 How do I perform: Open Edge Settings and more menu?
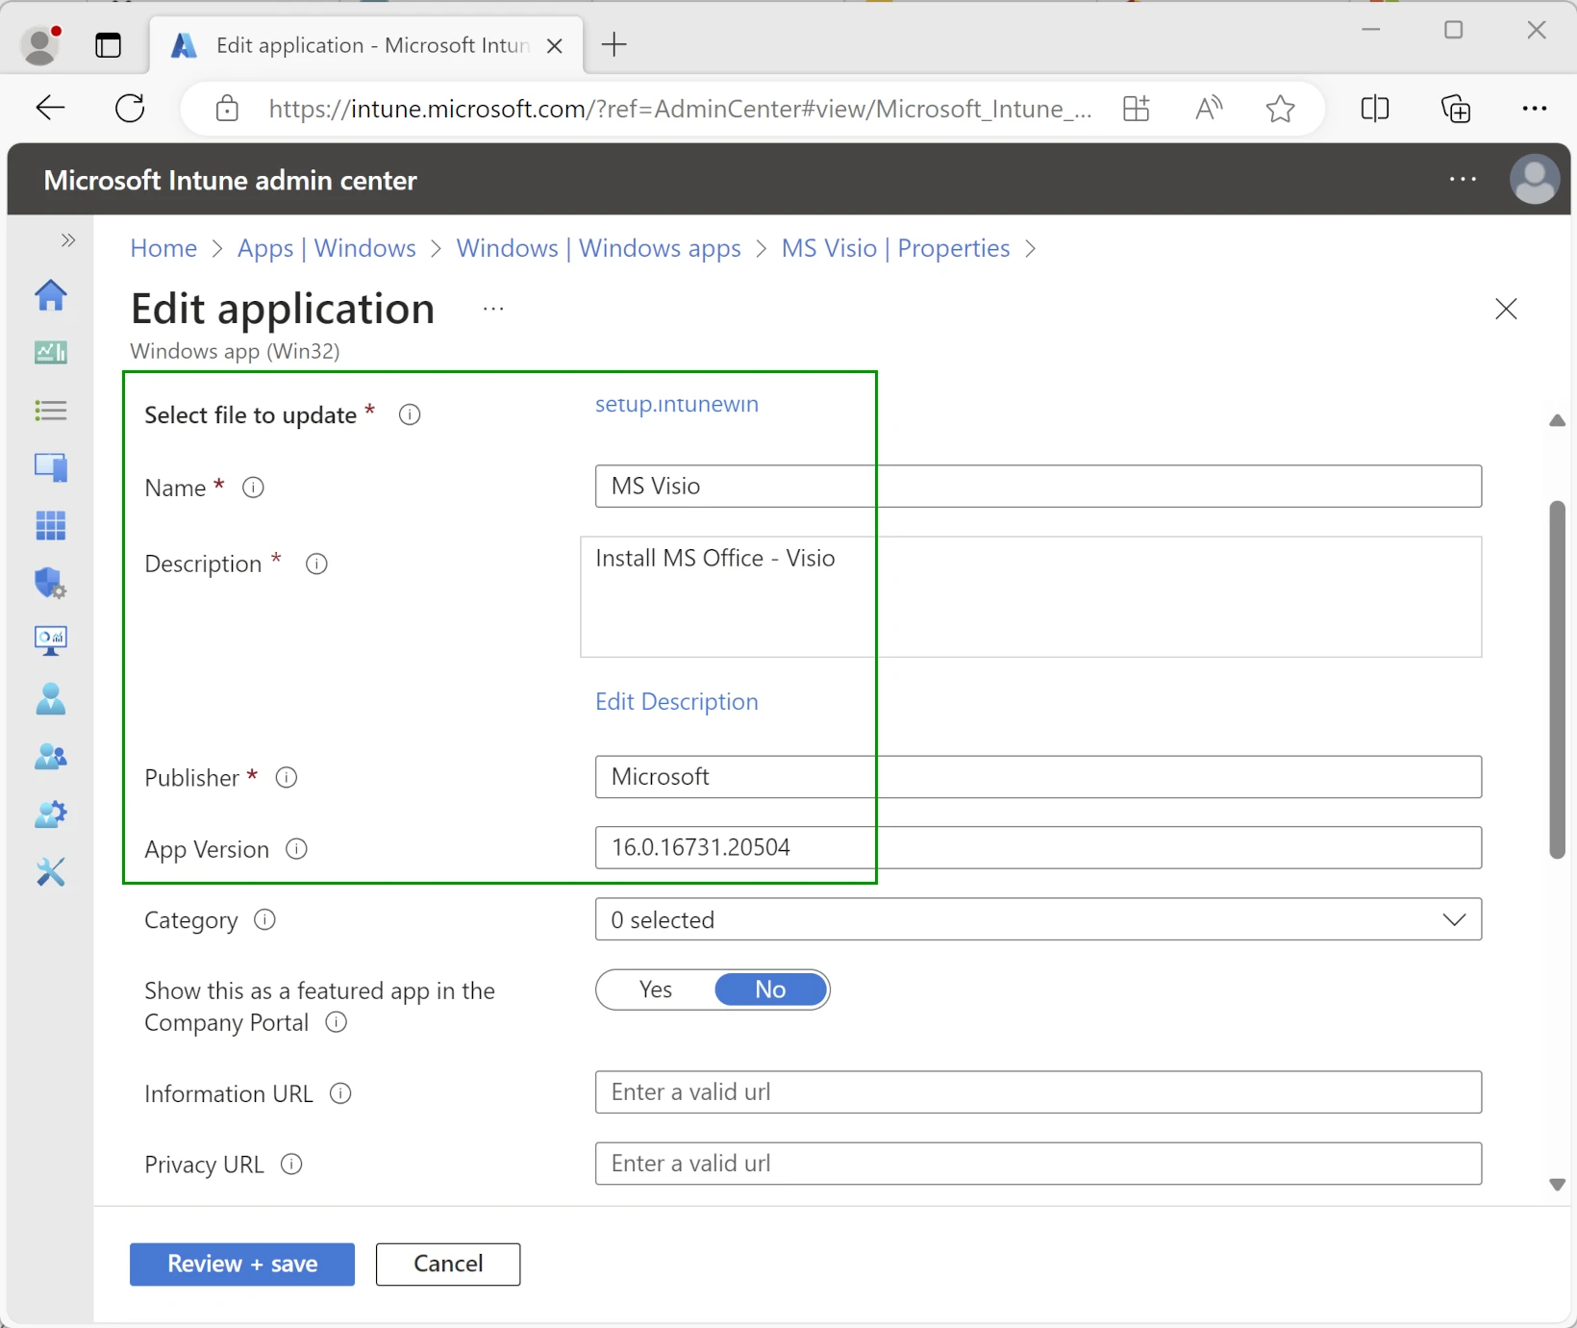(1535, 109)
